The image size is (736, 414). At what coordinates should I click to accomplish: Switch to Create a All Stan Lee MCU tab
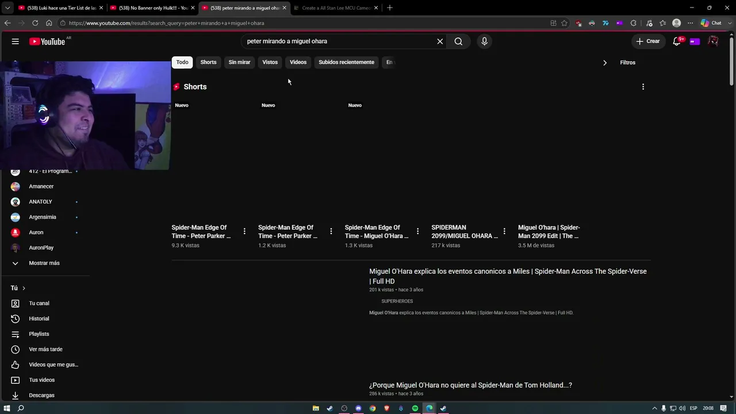point(336,7)
